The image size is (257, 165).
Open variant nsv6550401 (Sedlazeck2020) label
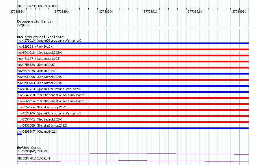click(40, 119)
